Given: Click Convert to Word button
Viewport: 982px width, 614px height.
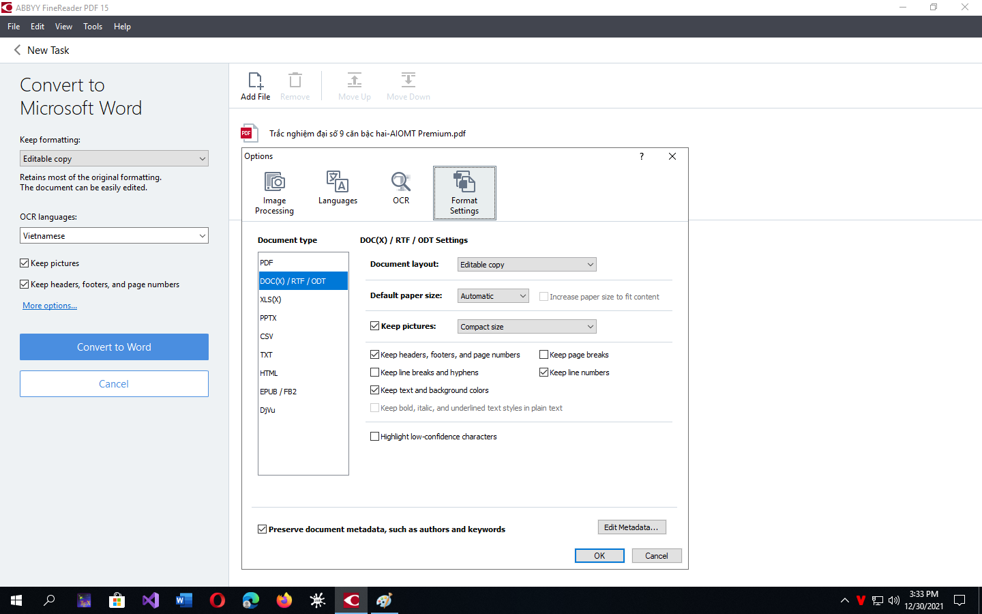Looking at the screenshot, I should coord(114,347).
